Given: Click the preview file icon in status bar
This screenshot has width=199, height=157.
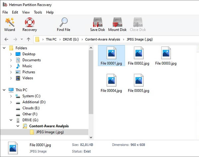Looking at the screenshot, I should 13,148.
